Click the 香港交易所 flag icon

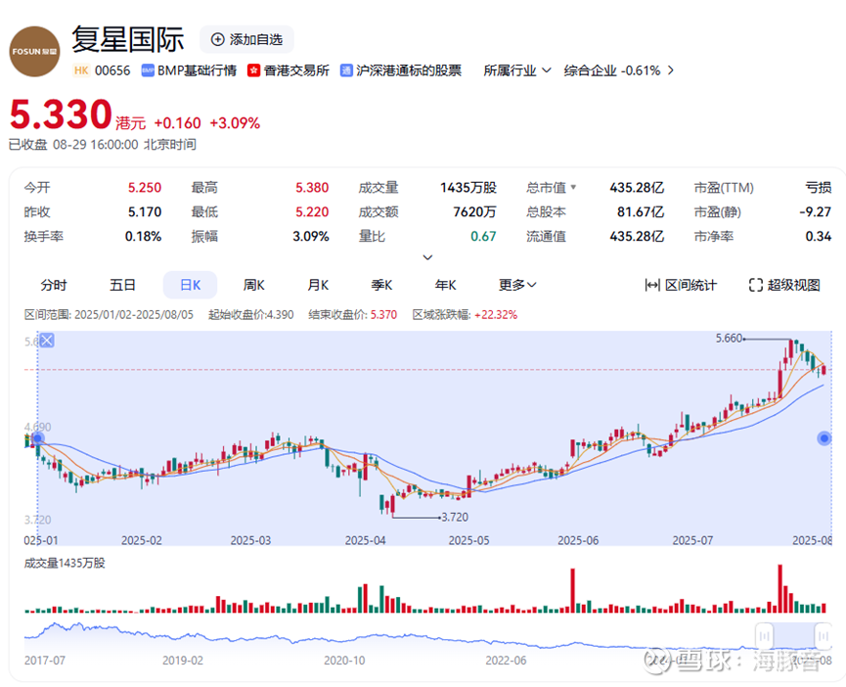253,70
